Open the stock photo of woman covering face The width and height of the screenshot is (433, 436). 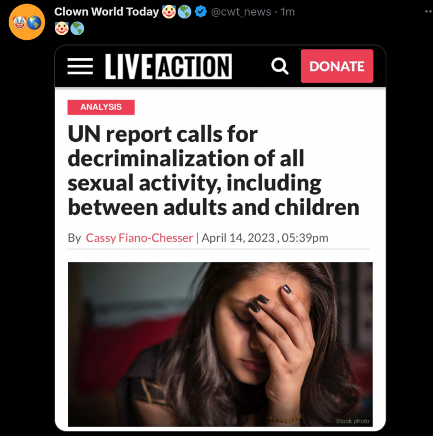(x=221, y=344)
